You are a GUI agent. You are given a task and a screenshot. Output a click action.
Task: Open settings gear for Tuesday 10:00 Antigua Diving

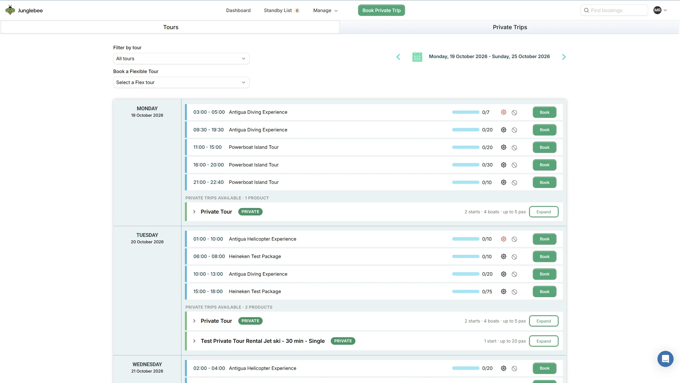(504, 274)
